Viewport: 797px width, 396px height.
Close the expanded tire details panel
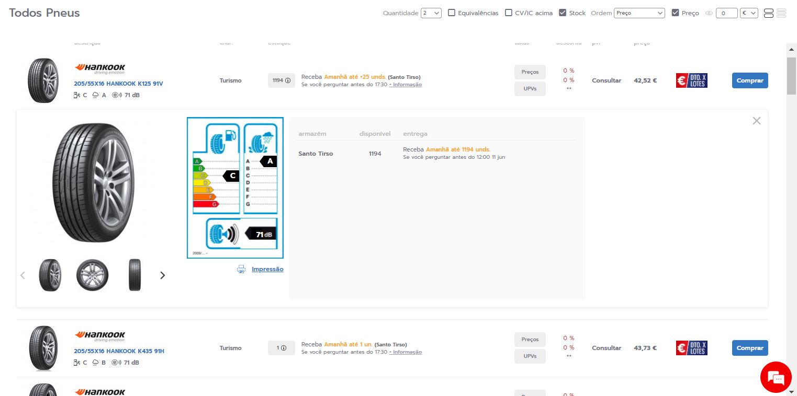pos(757,121)
